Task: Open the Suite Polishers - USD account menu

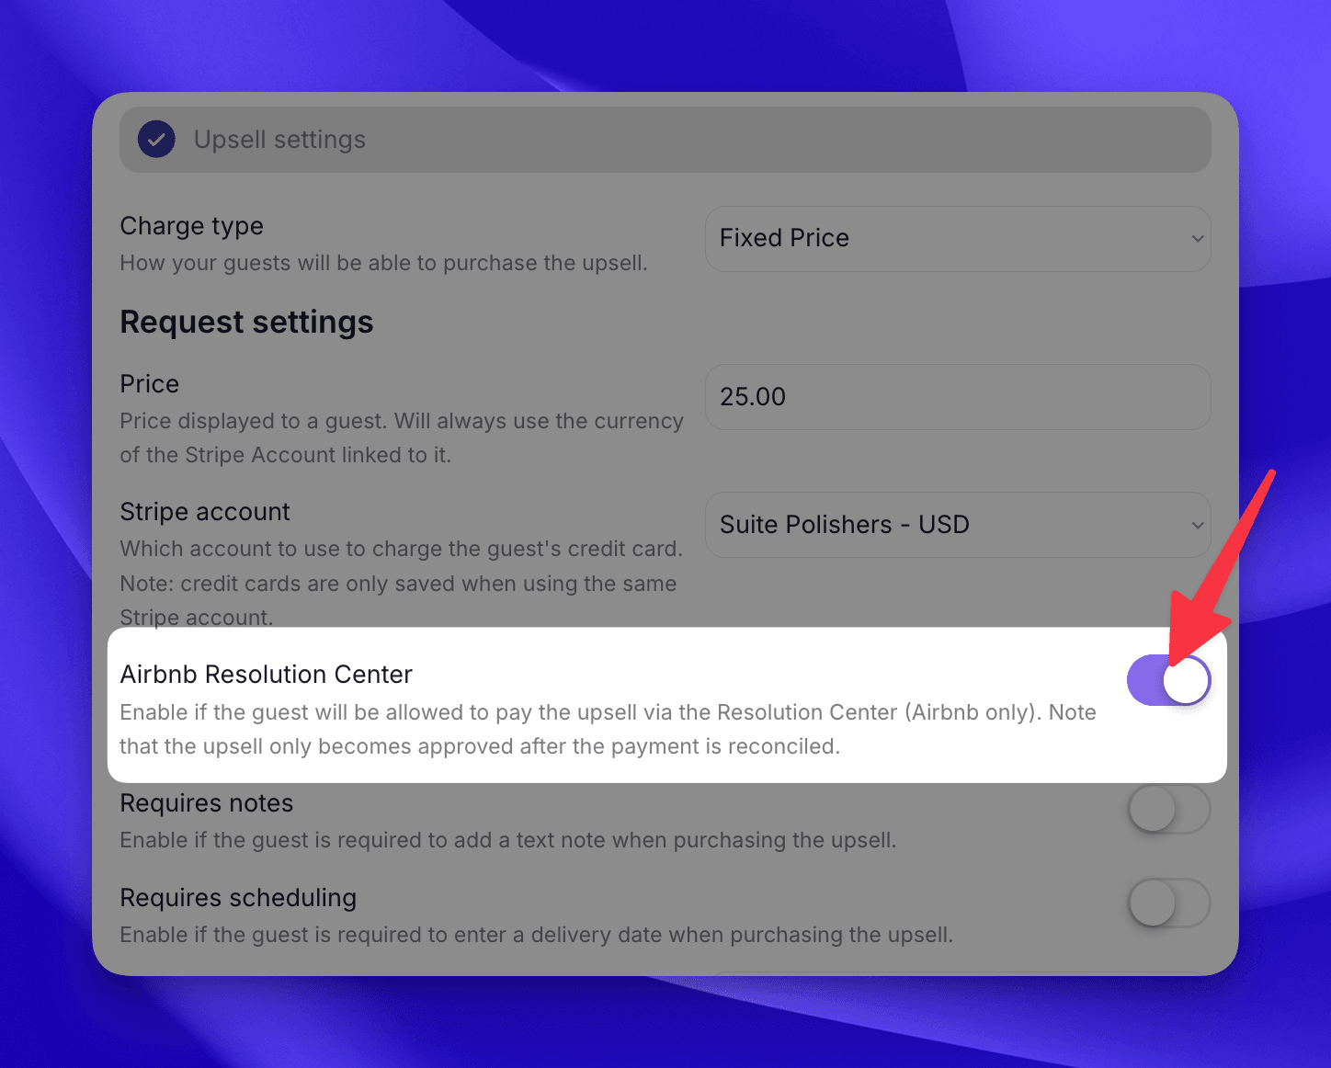Action: [x=958, y=525]
